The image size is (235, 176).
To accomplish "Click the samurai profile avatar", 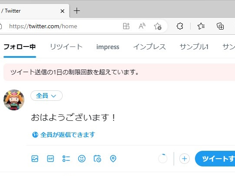I will pyautogui.click(x=14, y=100).
